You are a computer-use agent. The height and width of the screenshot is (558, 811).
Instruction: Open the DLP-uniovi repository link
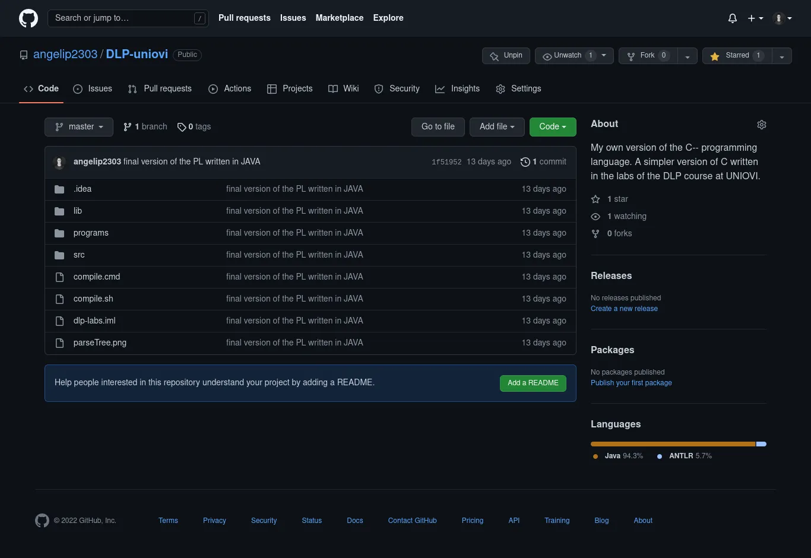pos(137,55)
